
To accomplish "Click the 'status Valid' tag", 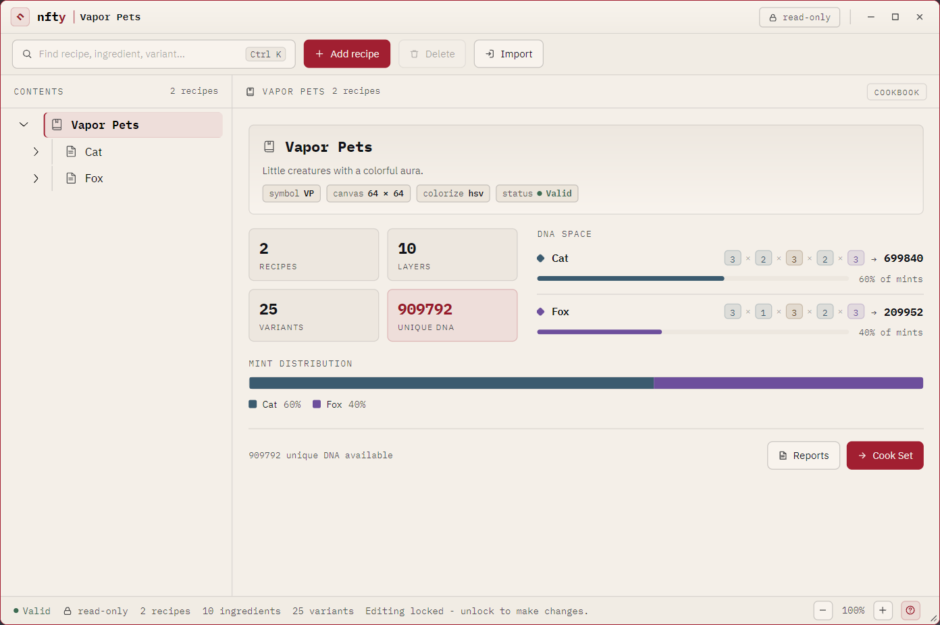I will click(x=537, y=194).
